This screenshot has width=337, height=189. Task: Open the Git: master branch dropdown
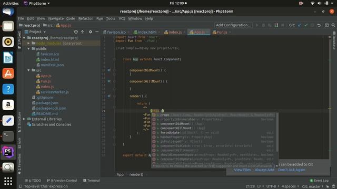tap(312, 186)
